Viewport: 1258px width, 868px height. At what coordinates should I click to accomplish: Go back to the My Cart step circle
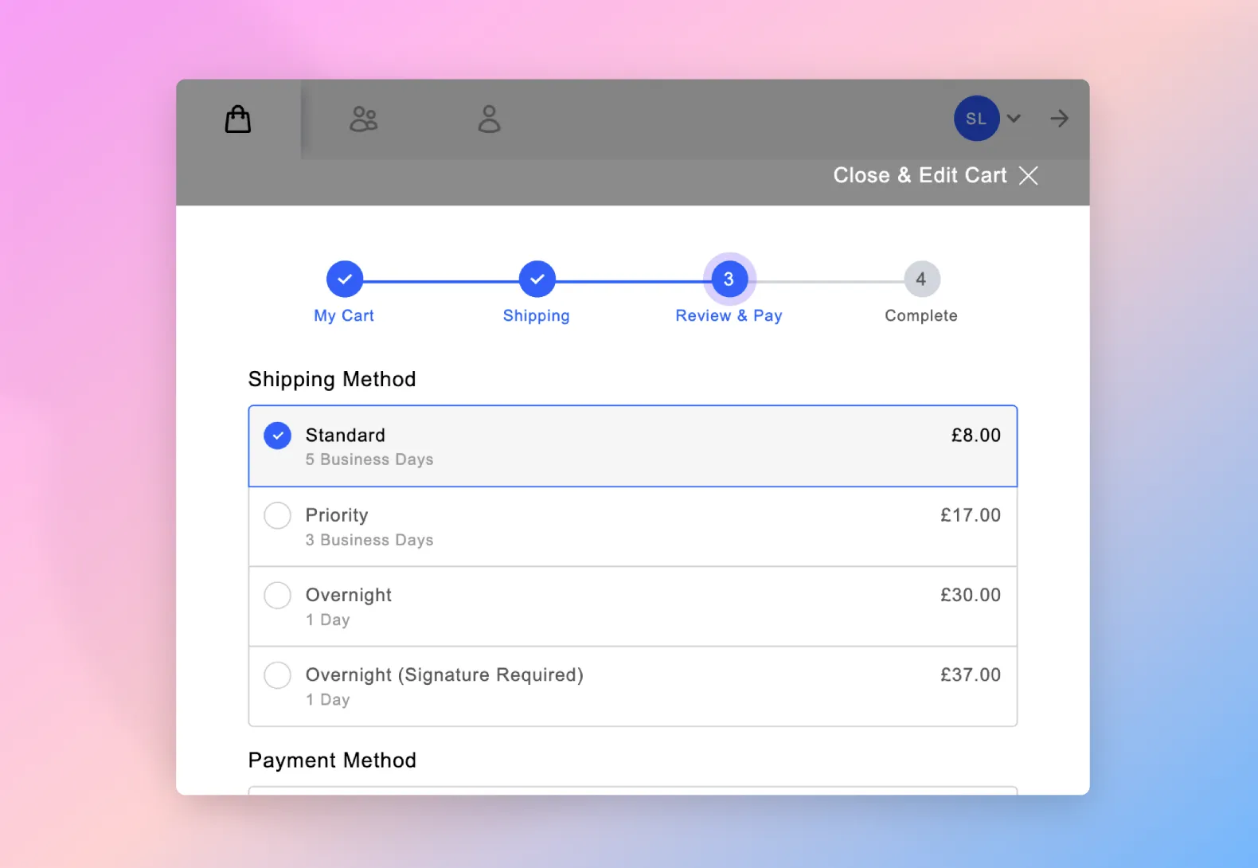pos(345,279)
